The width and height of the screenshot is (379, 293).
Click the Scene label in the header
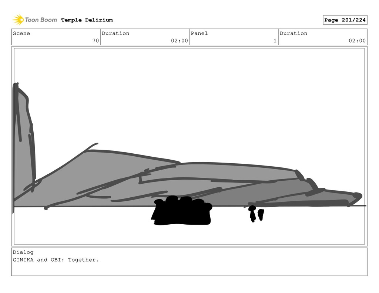(21, 33)
